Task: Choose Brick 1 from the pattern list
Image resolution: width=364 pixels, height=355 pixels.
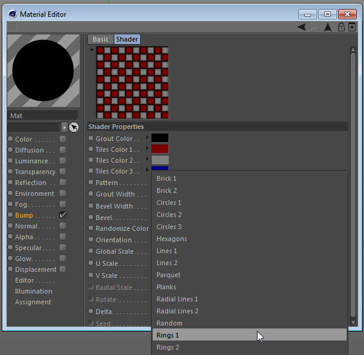Action: pyautogui.click(x=250, y=178)
